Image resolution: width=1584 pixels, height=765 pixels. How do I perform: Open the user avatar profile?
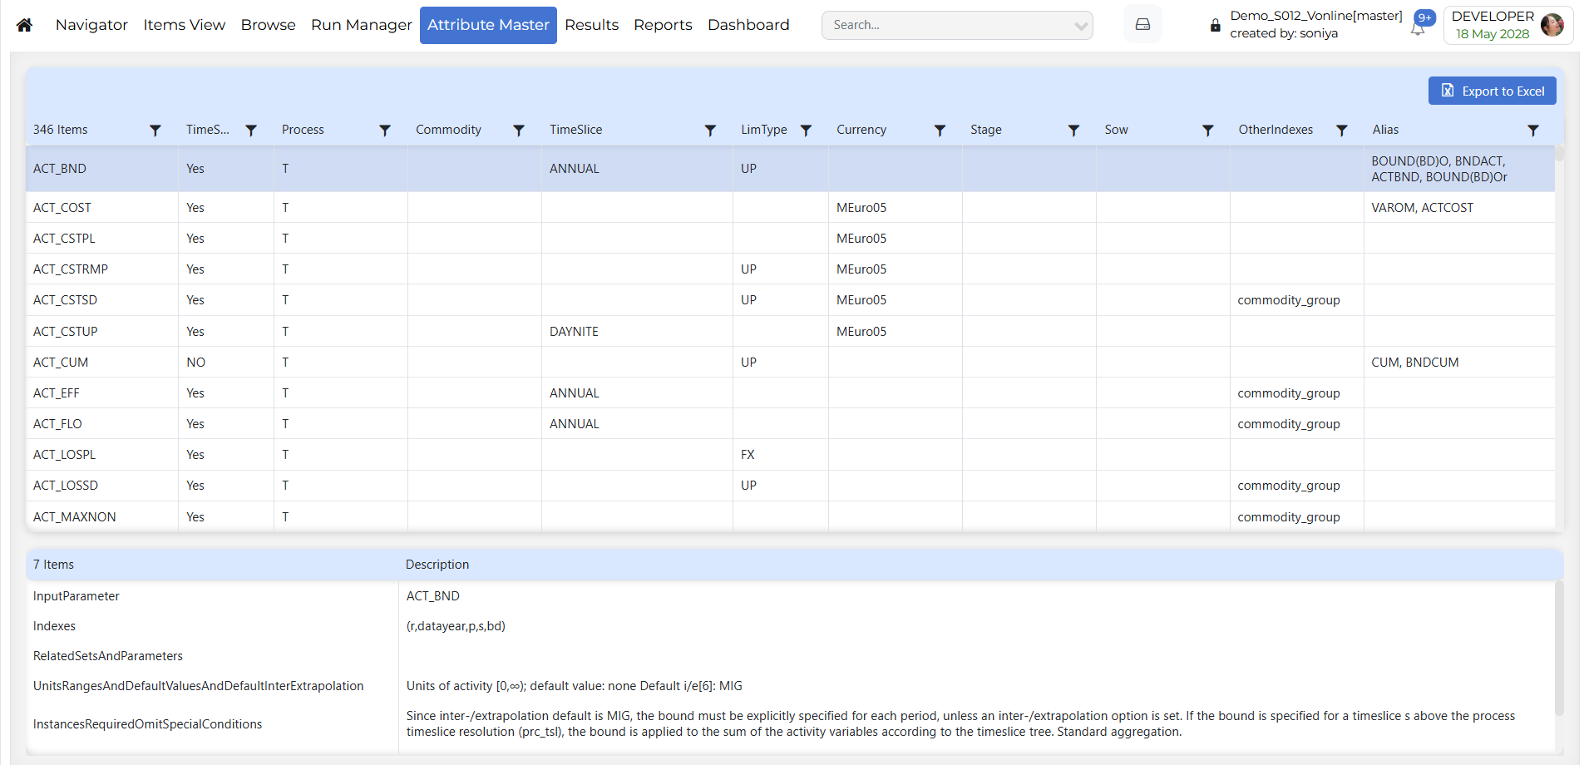coord(1552,25)
